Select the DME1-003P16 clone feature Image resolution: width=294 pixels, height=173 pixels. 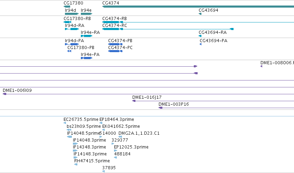226,108
